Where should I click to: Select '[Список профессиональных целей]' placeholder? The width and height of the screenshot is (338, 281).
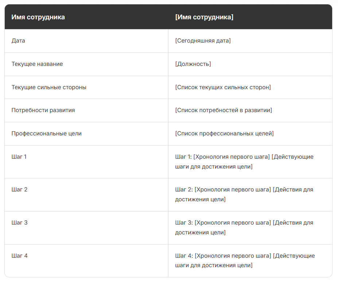click(224, 134)
